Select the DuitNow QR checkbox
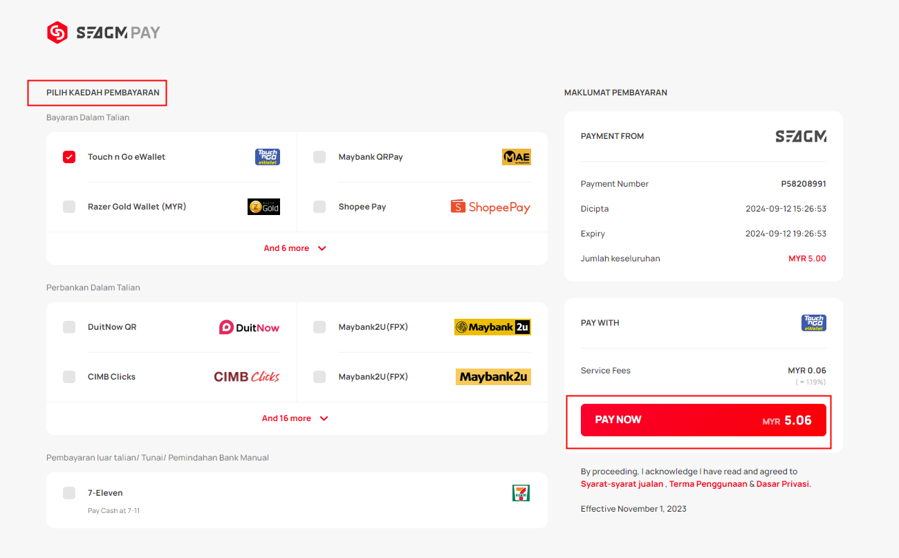Image resolution: width=899 pixels, height=558 pixels. (x=69, y=327)
